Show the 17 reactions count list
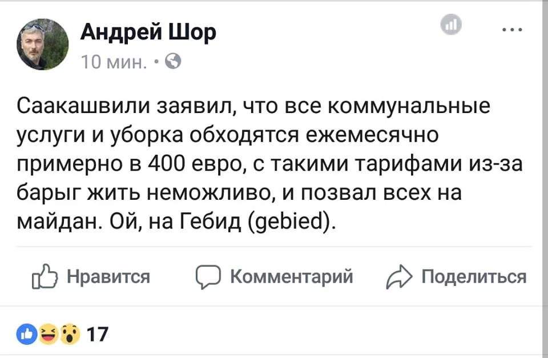 pyautogui.click(x=98, y=334)
